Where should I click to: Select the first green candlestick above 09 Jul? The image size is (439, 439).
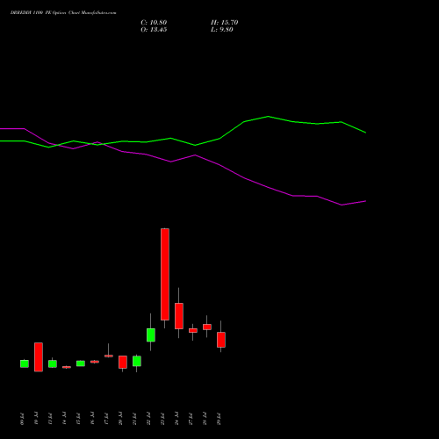[25, 363]
